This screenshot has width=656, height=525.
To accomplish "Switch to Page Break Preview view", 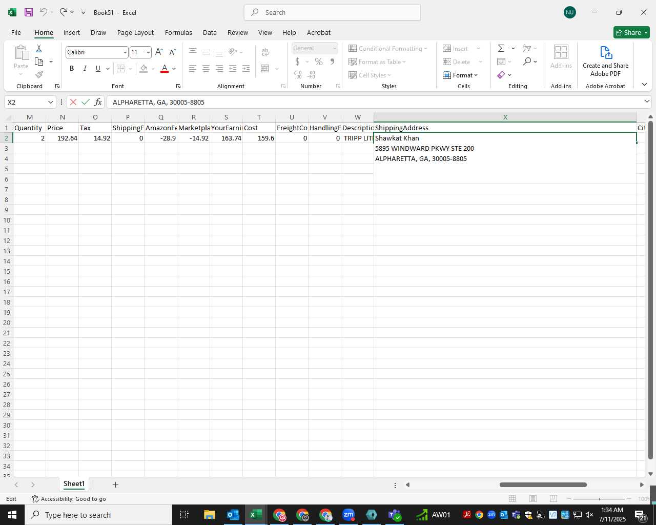I will tap(553, 498).
